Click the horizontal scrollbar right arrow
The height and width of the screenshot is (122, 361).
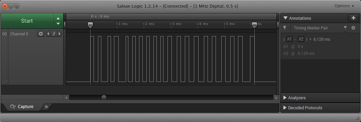point(276,98)
